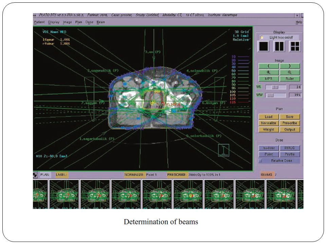The width and height of the screenshot is (326, 245).
Task: Adjust the WL window level slider
Action: (x=276, y=87)
